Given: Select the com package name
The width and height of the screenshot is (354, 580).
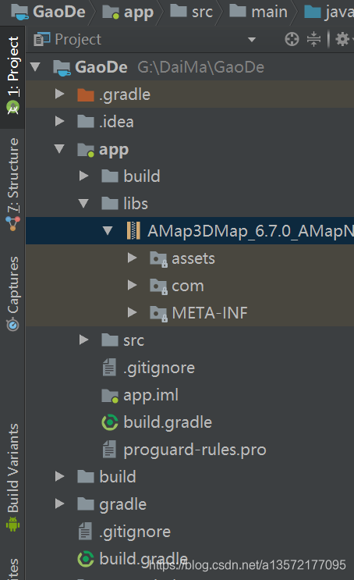Looking at the screenshot, I should point(188,286).
